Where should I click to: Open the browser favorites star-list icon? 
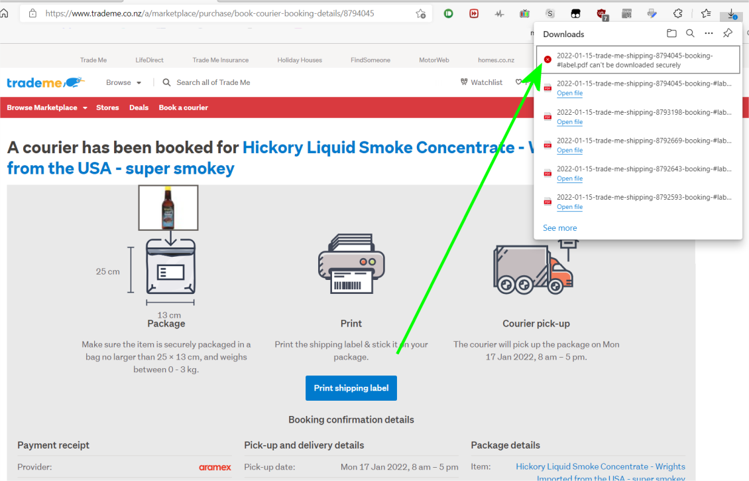tap(706, 13)
